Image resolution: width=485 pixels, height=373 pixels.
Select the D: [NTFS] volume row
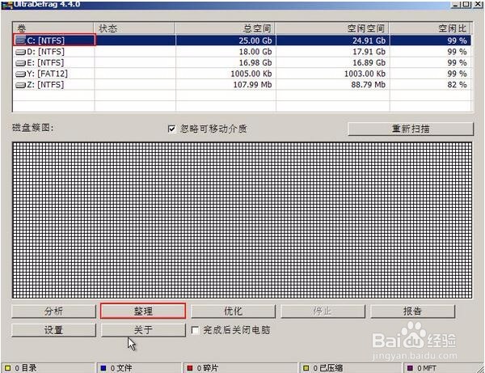242,52
